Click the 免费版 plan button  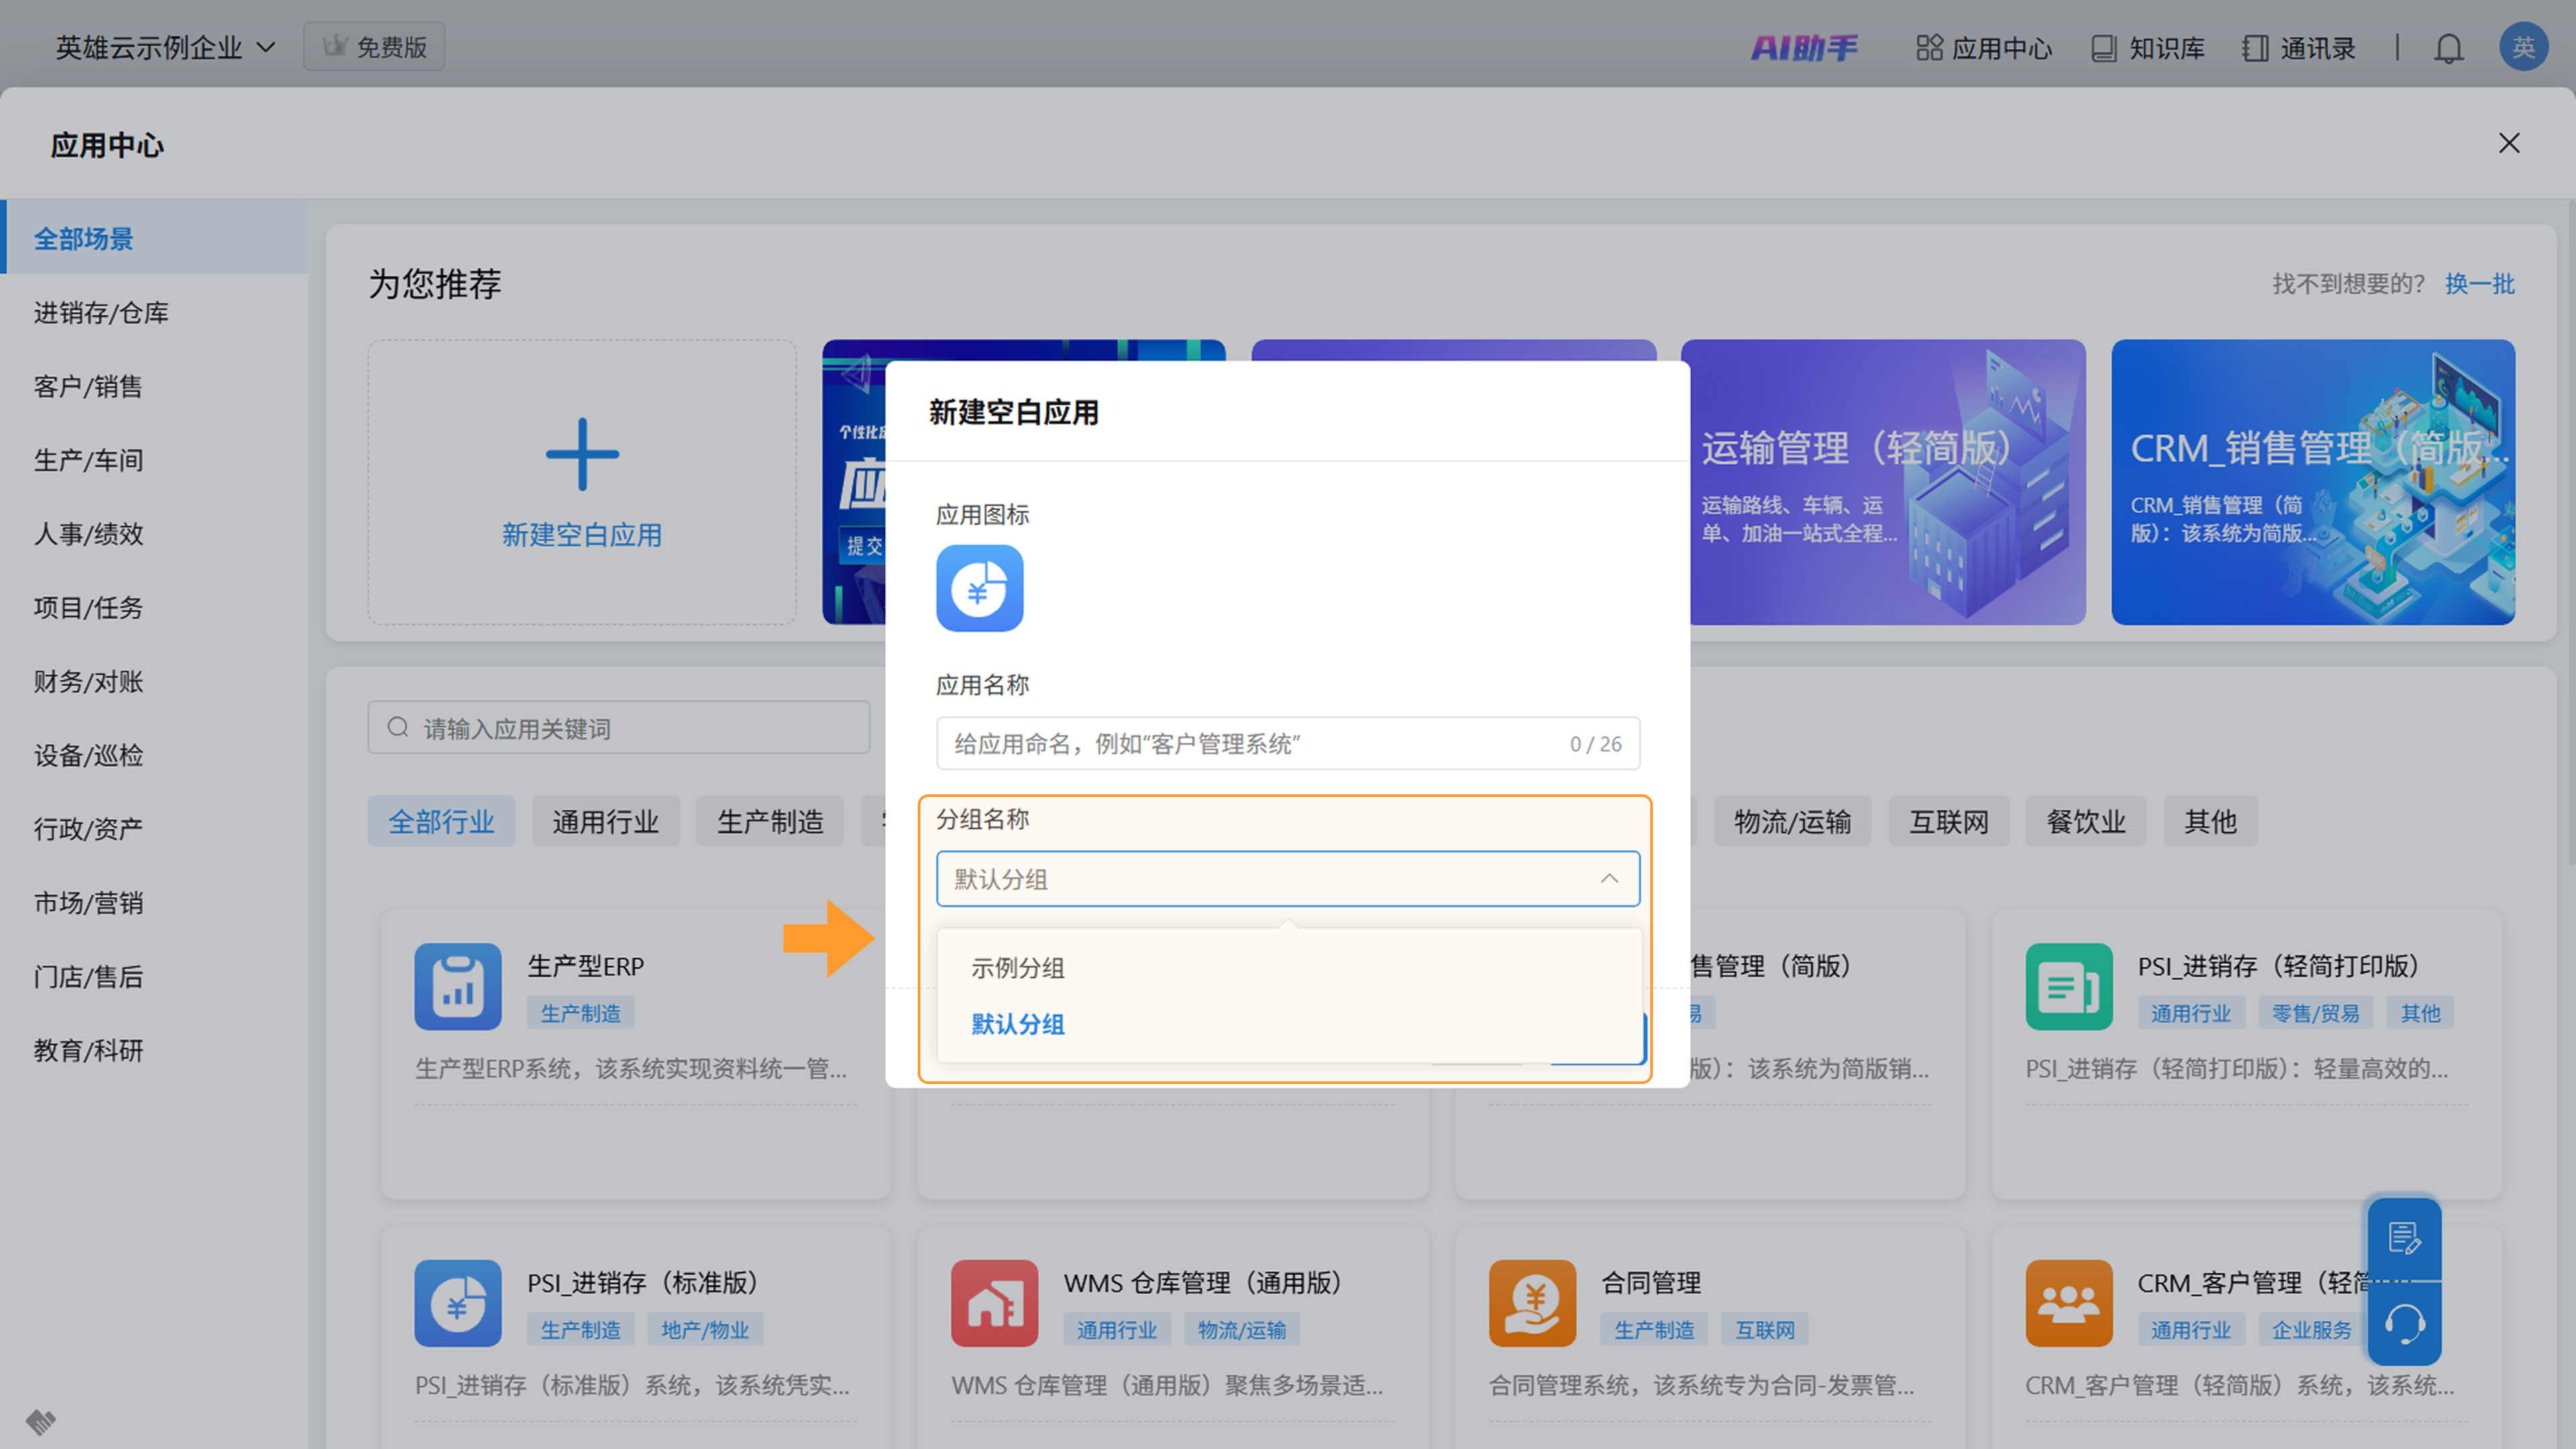click(374, 48)
